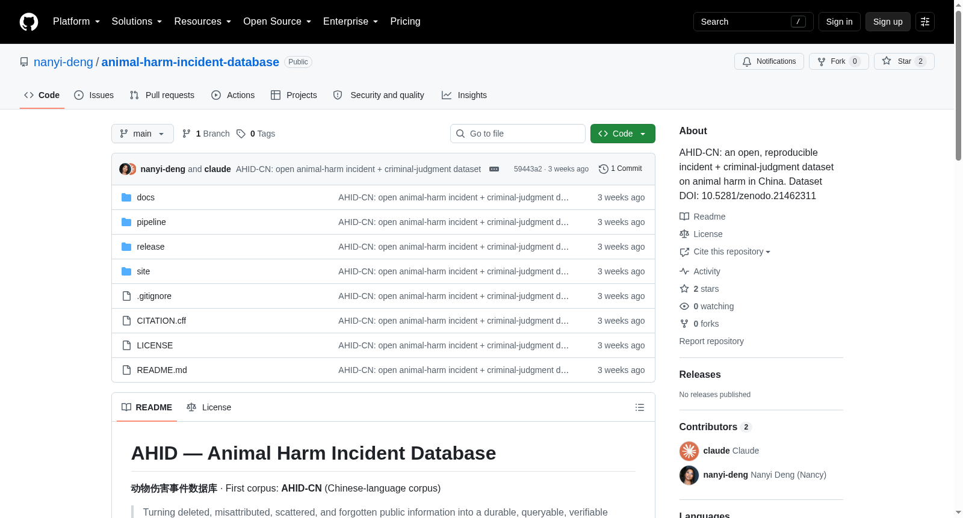Click the star icon beside 2 stars

[x=684, y=289]
